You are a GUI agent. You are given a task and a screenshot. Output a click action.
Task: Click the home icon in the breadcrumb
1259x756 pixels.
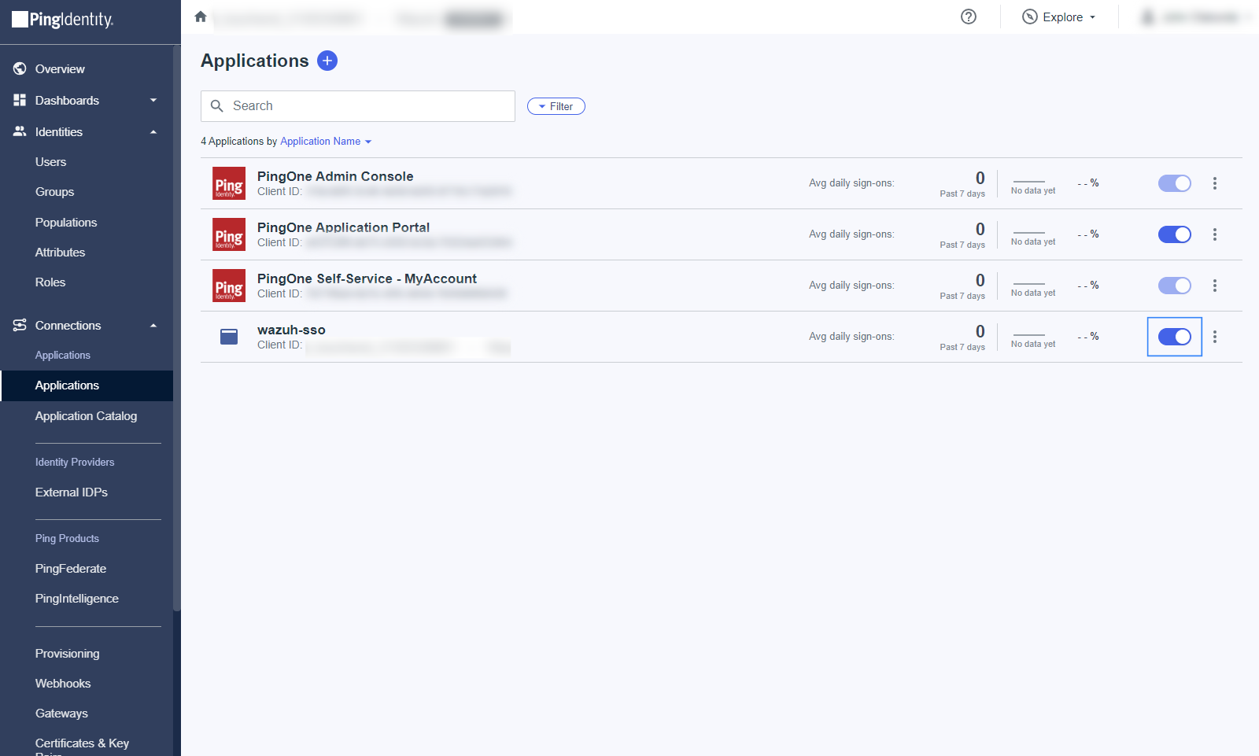[x=201, y=17]
